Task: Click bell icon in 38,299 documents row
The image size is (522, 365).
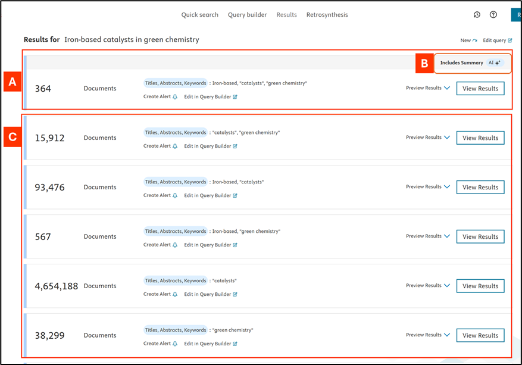Action: coord(175,344)
